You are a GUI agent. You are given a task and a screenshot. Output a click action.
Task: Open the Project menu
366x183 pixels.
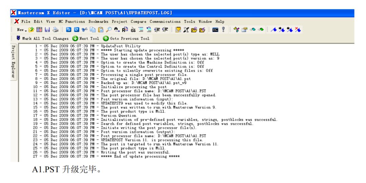pyautogui.click(x=120, y=21)
